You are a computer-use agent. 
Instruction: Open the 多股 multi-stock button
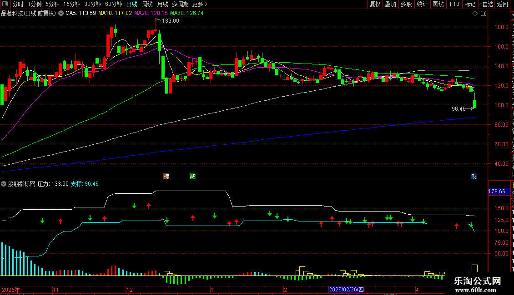[x=407, y=4]
